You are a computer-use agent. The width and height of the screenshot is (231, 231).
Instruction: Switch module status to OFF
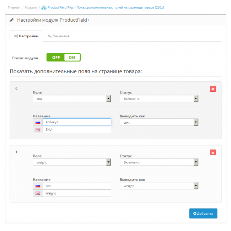[56, 57]
